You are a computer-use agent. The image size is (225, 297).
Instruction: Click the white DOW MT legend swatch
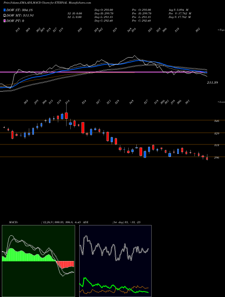point(4,16)
